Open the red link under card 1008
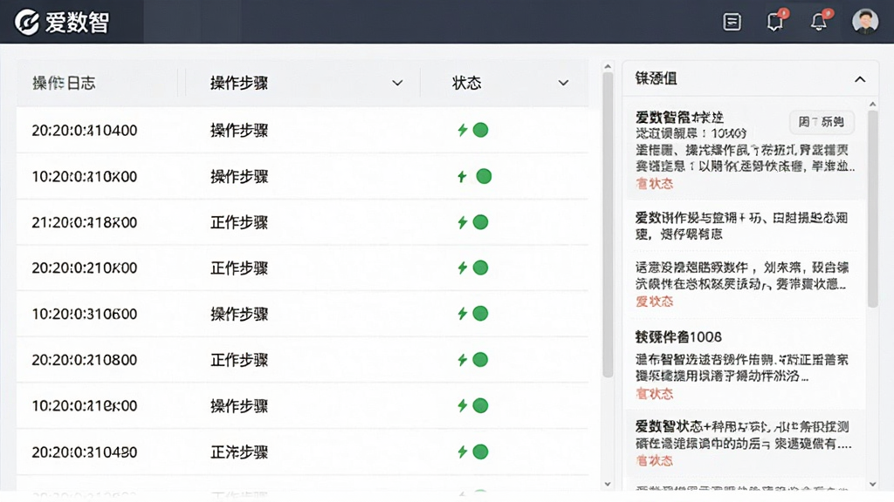 (x=655, y=393)
